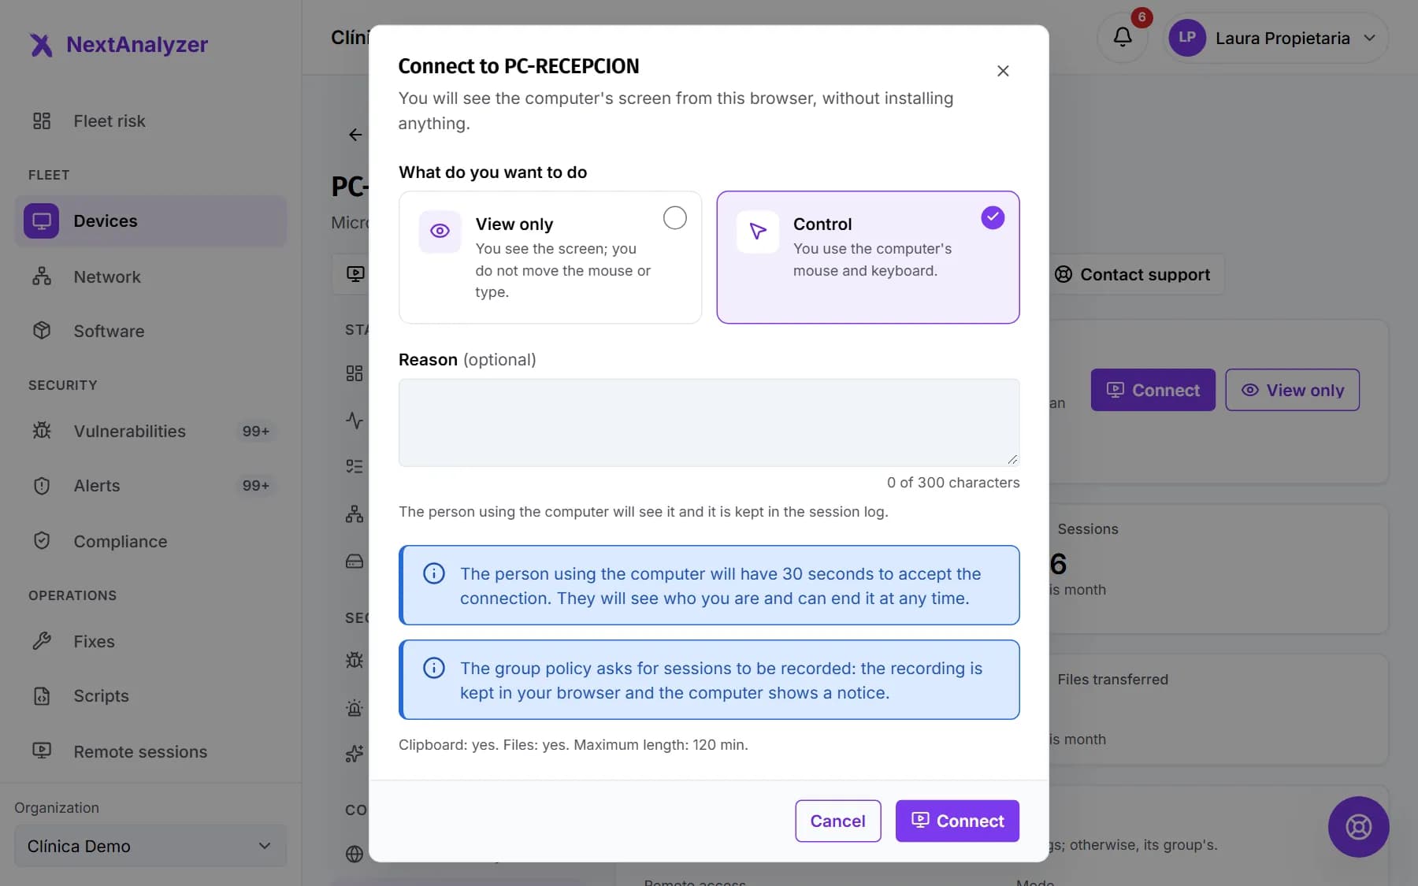The image size is (1418, 886).
Task: Click the 99+ badge beside Vulnerabilities
Action: tap(256, 432)
